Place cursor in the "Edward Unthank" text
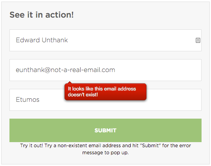 click(x=42, y=40)
